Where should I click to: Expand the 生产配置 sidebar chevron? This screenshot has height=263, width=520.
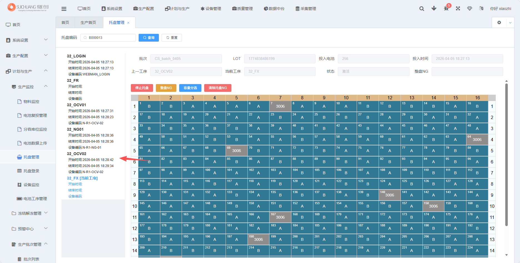pos(46,55)
